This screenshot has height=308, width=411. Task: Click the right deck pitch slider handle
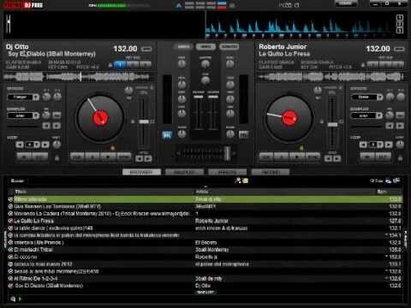(332, 124)
